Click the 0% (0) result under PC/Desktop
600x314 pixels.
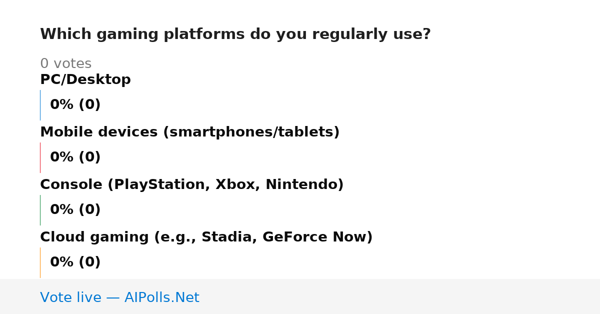coord(75,105)
